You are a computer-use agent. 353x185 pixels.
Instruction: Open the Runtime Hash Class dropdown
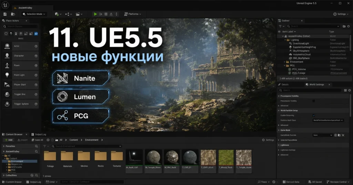pyautogui.click(x=328, y=120)
